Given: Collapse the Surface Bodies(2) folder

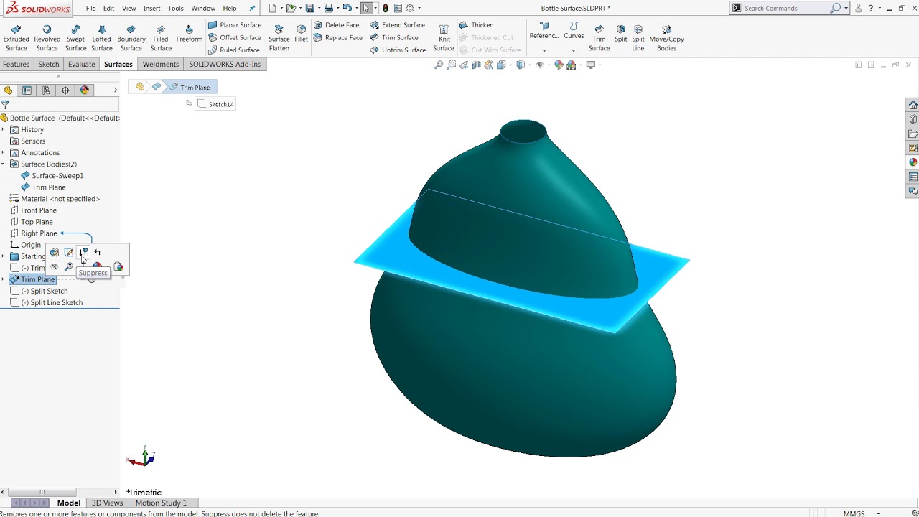Looking at the screenshot, I should coord(3,164).
